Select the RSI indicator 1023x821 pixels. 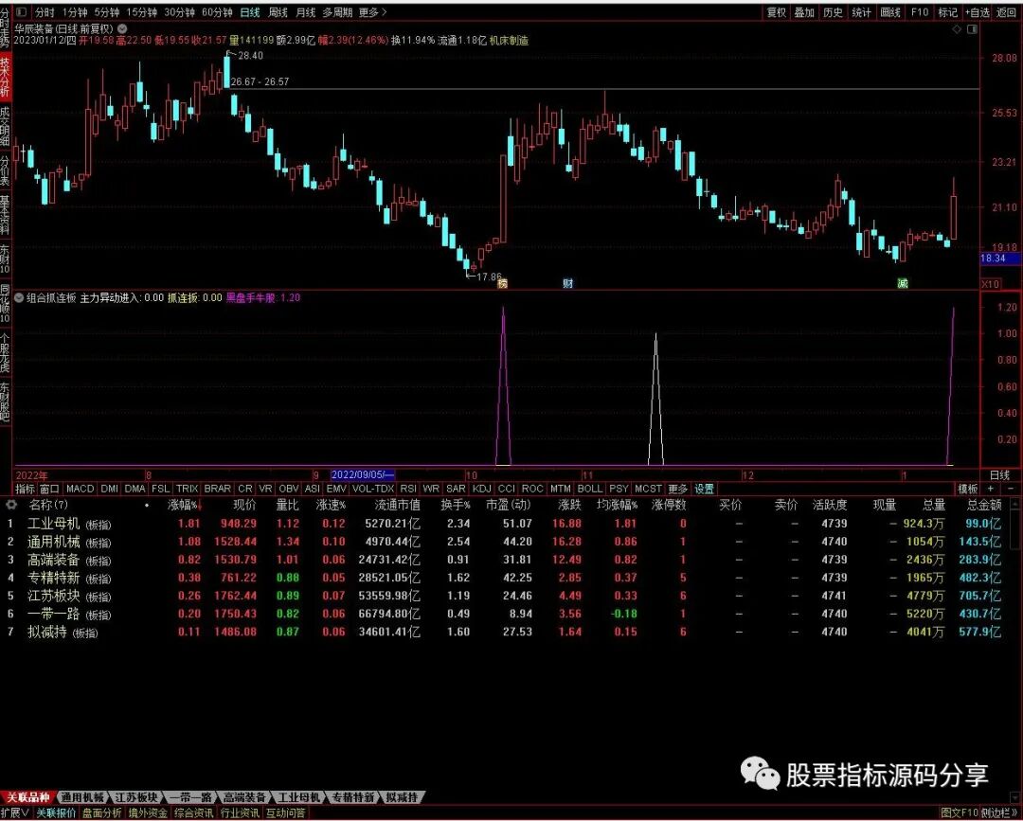408,489
